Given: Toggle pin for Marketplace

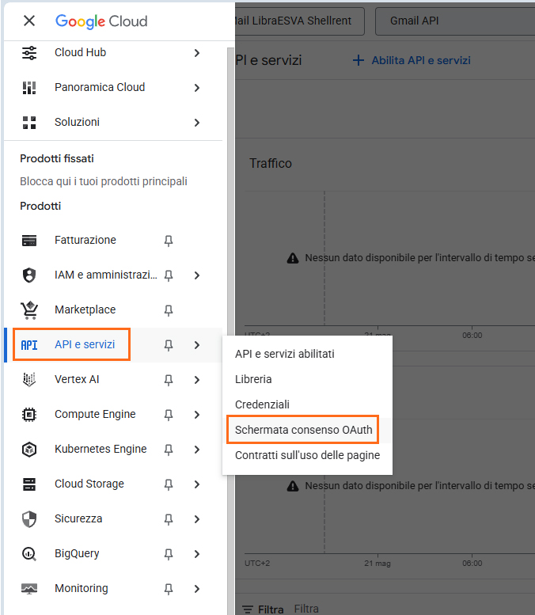Looking at the screenshot, I should click(168, 310).
